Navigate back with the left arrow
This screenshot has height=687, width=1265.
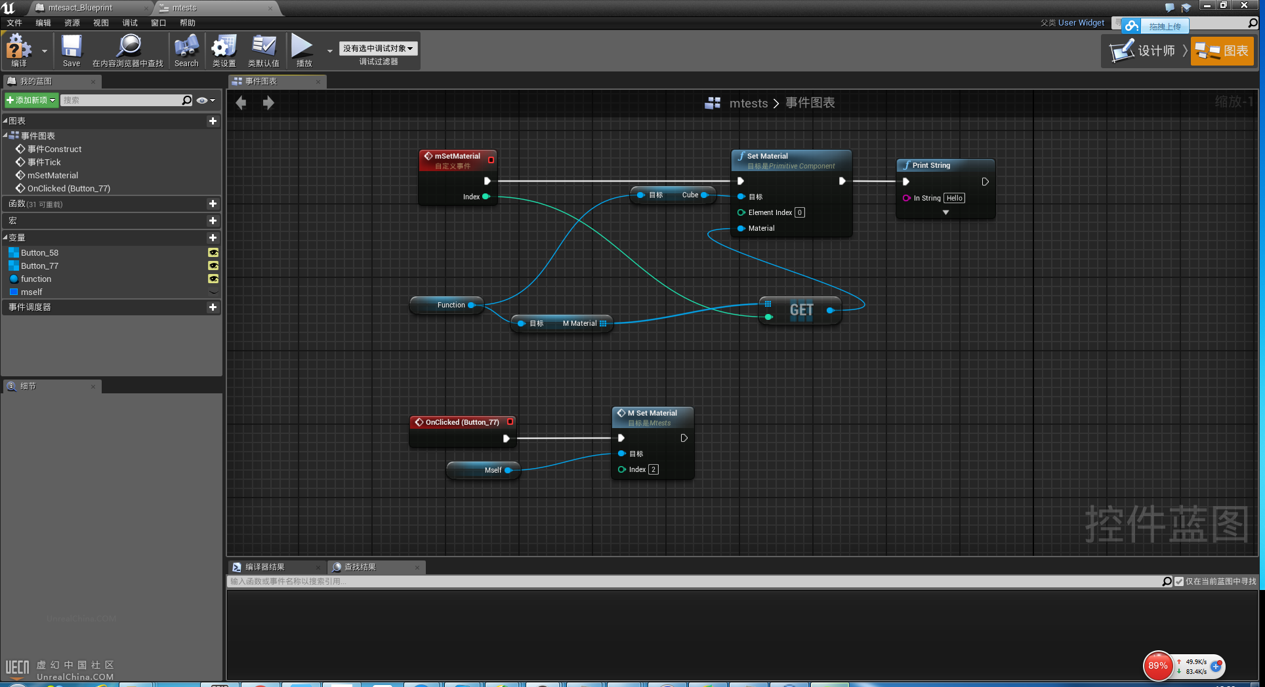(x=241, y=103)
